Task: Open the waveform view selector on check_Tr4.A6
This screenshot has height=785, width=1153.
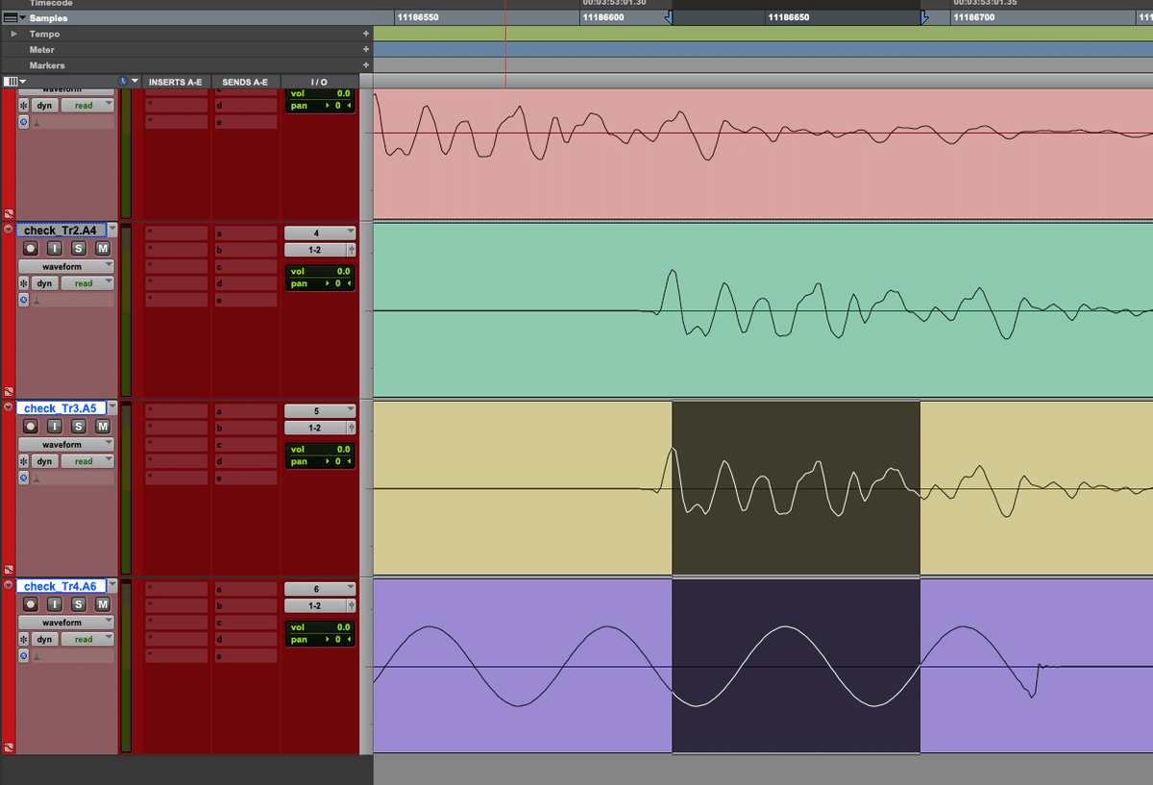Action: pyautogui.click(x=65, y=622)
